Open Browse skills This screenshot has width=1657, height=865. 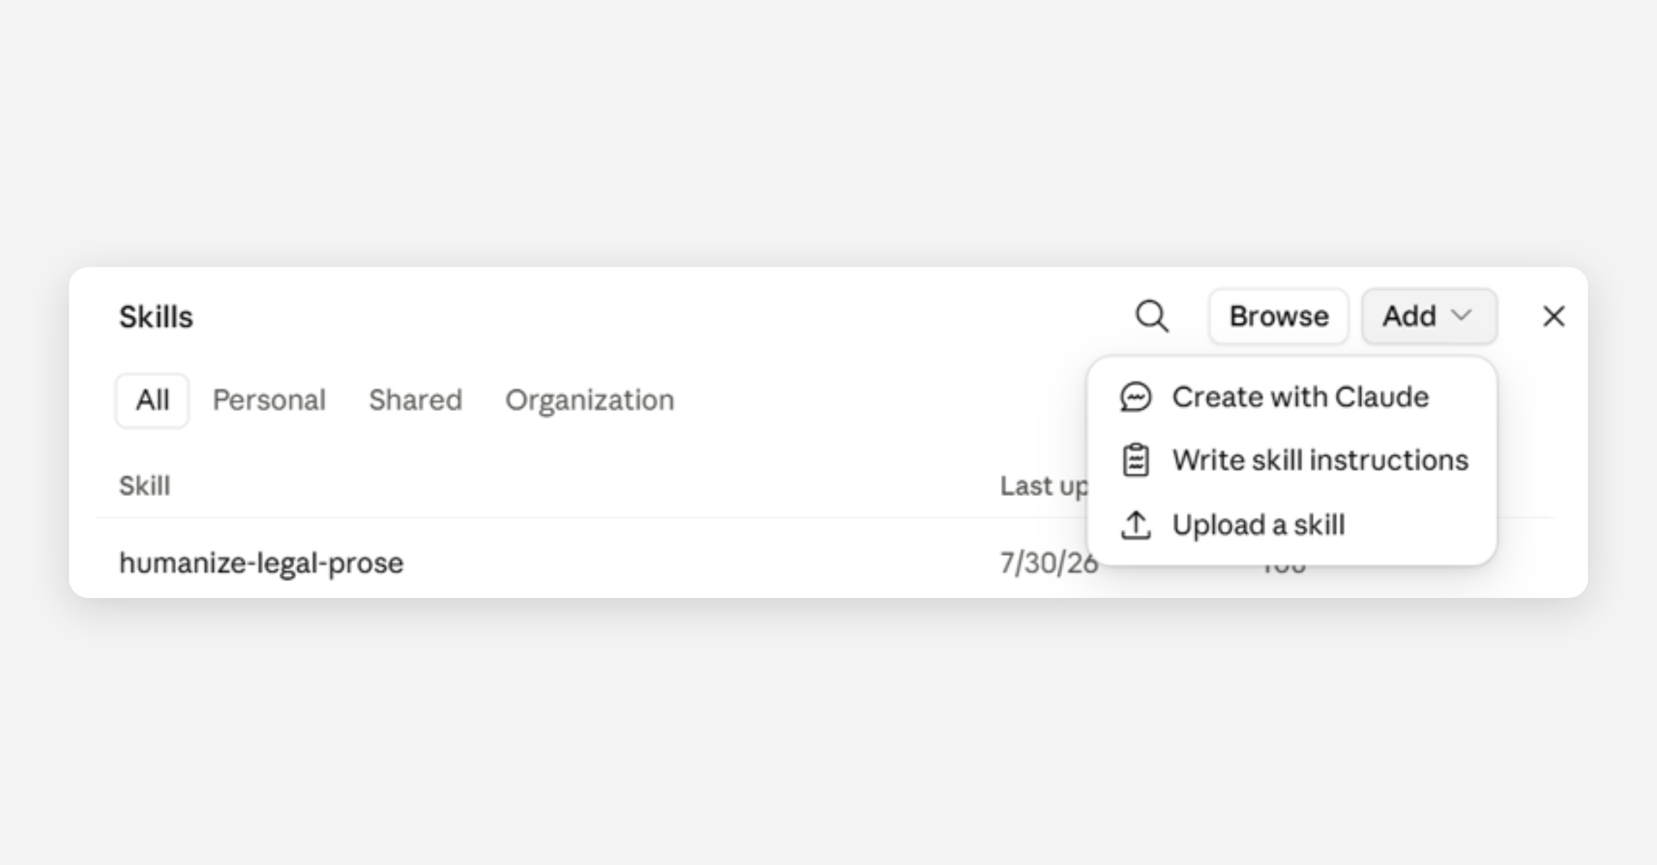1278,316
